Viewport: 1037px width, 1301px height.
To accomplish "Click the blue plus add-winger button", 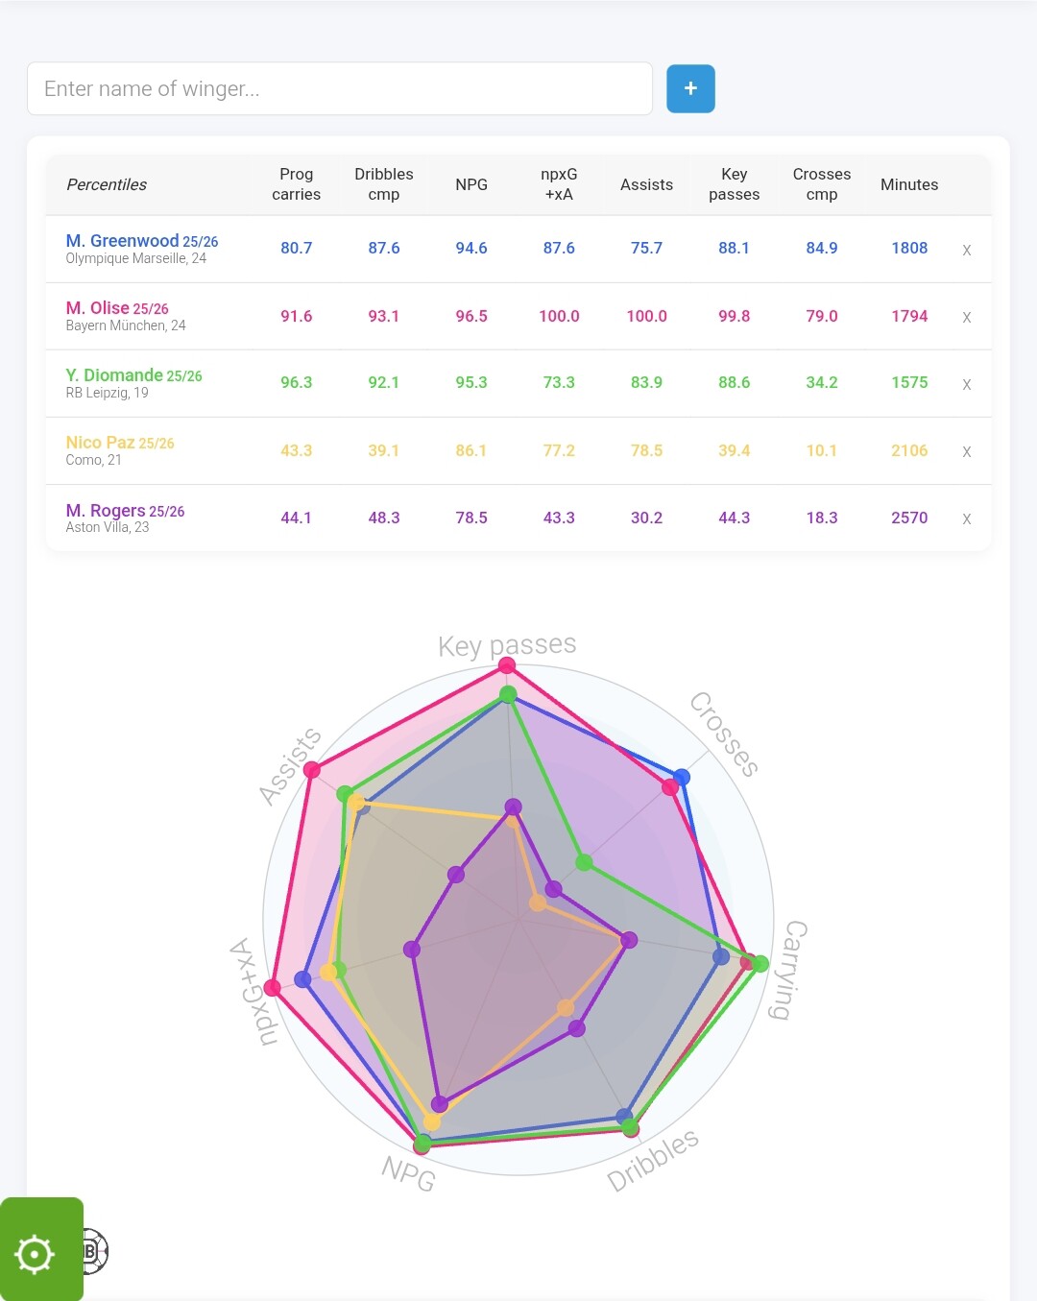I will tap(690, 88).
